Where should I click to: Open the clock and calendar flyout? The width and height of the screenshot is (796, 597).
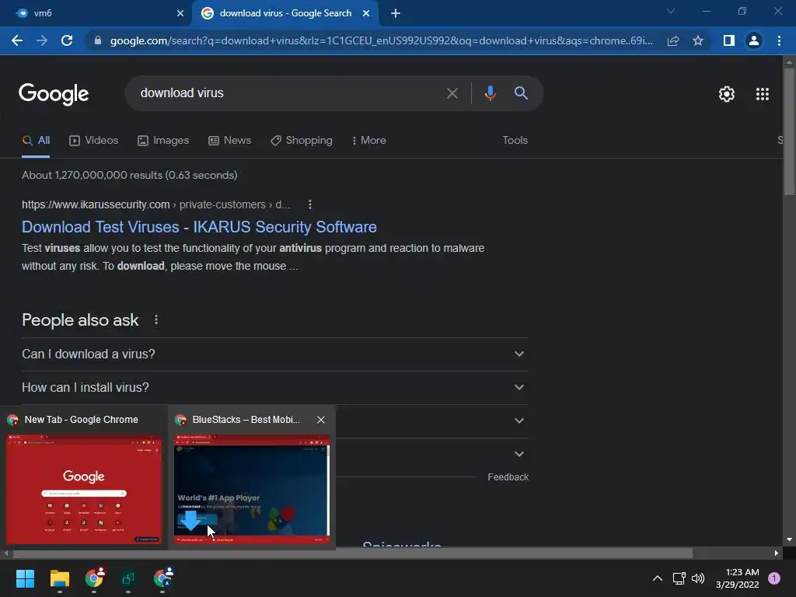[738, 578]
